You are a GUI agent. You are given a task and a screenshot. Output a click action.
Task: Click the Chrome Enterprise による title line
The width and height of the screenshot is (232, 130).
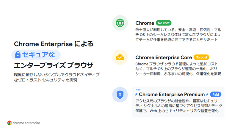click(x=54, y=44)
